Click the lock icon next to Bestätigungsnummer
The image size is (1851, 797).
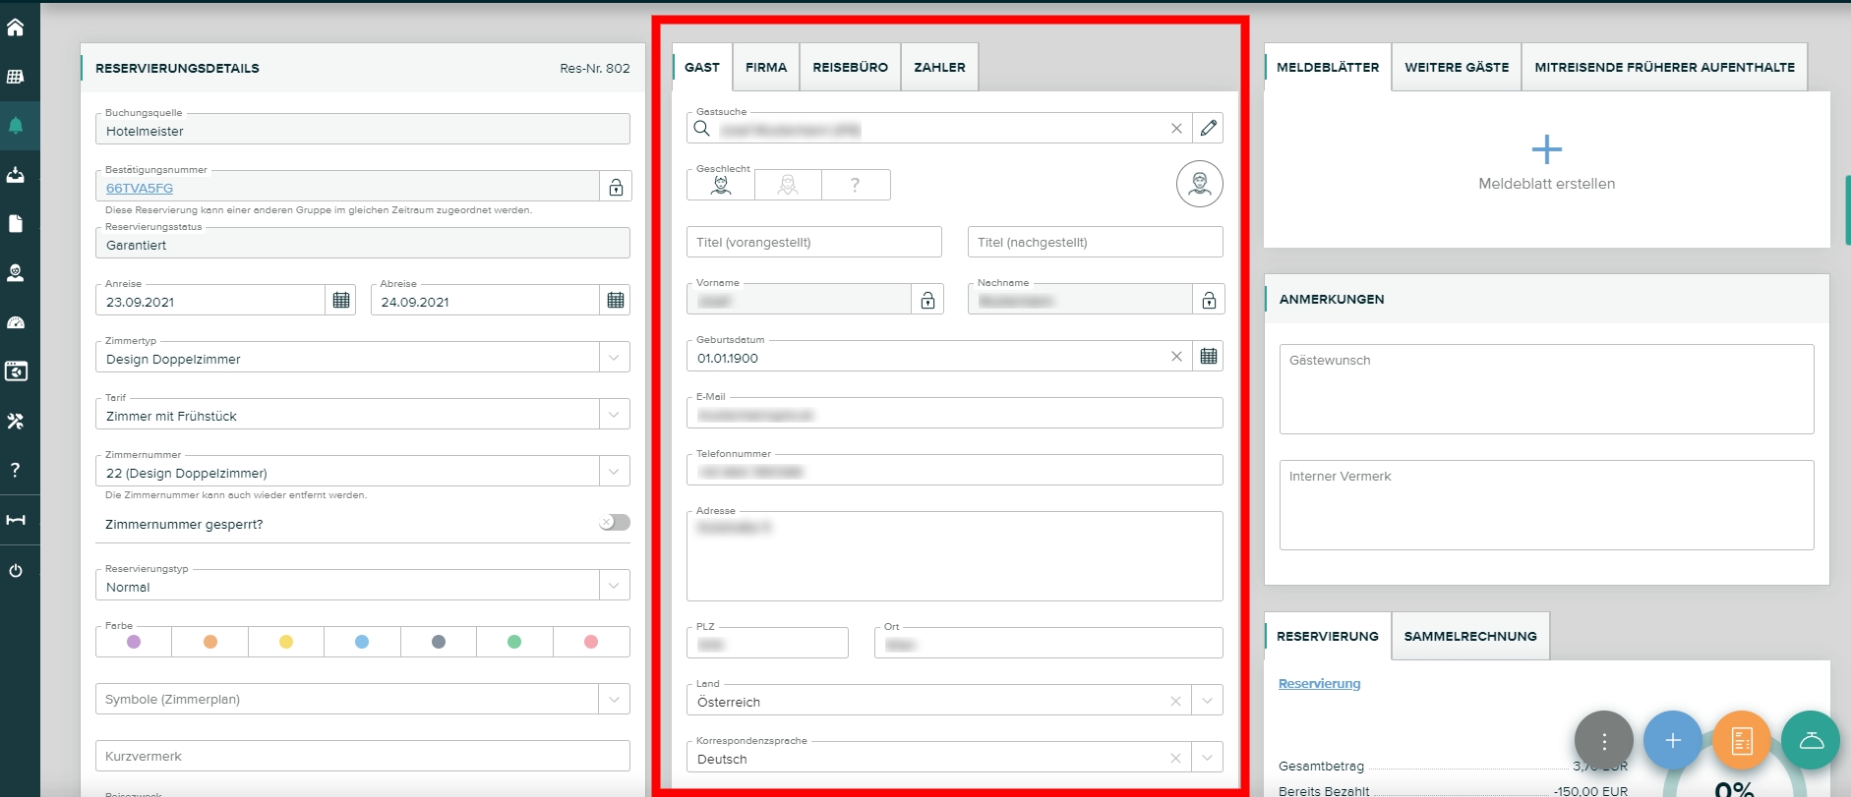click(x=616, y=188)
